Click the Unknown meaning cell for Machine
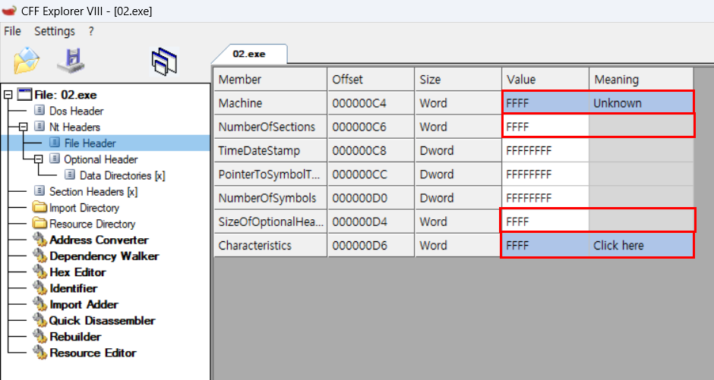This screenshot has height=380, width=714. pyautogui.click(x=642, y=103)
